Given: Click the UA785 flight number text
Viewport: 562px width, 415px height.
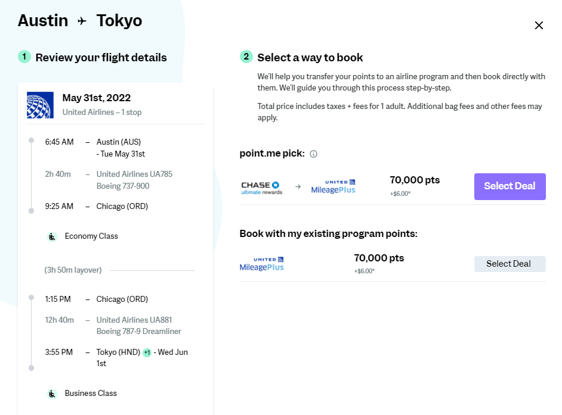Looking at the screenshot, I should coord(134,174).
